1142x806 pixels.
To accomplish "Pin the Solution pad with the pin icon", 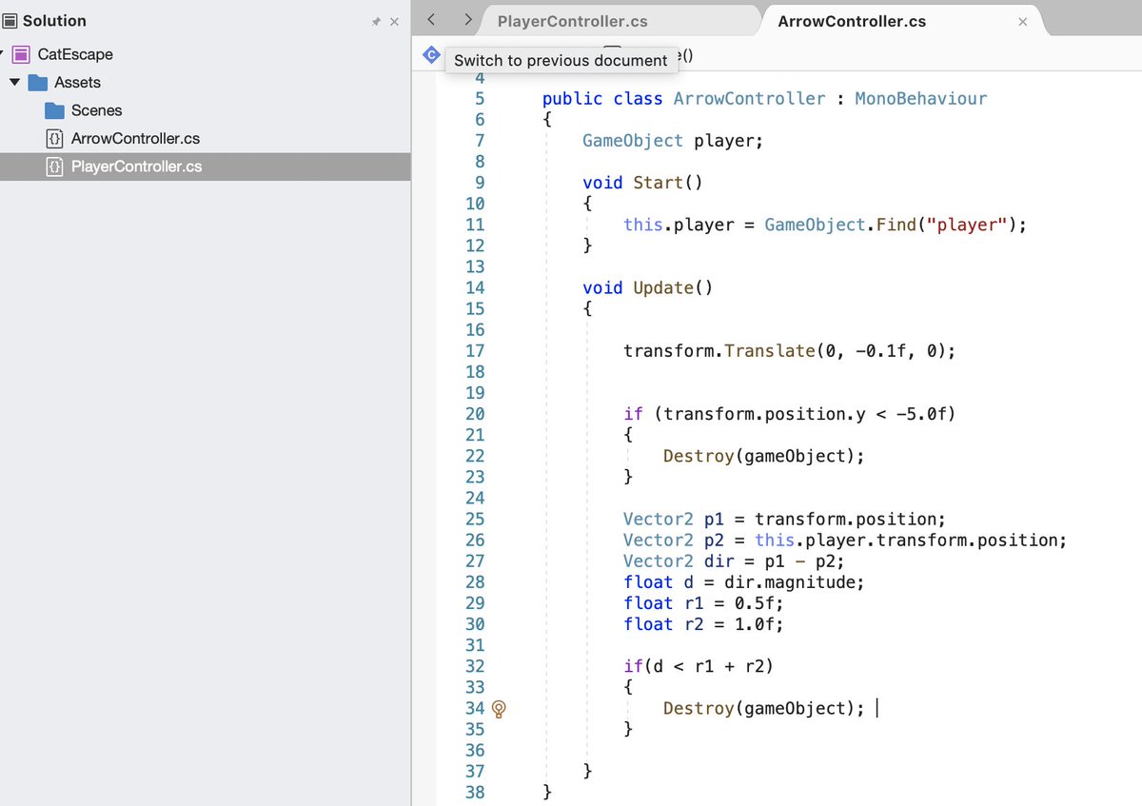I will point(376,22).
